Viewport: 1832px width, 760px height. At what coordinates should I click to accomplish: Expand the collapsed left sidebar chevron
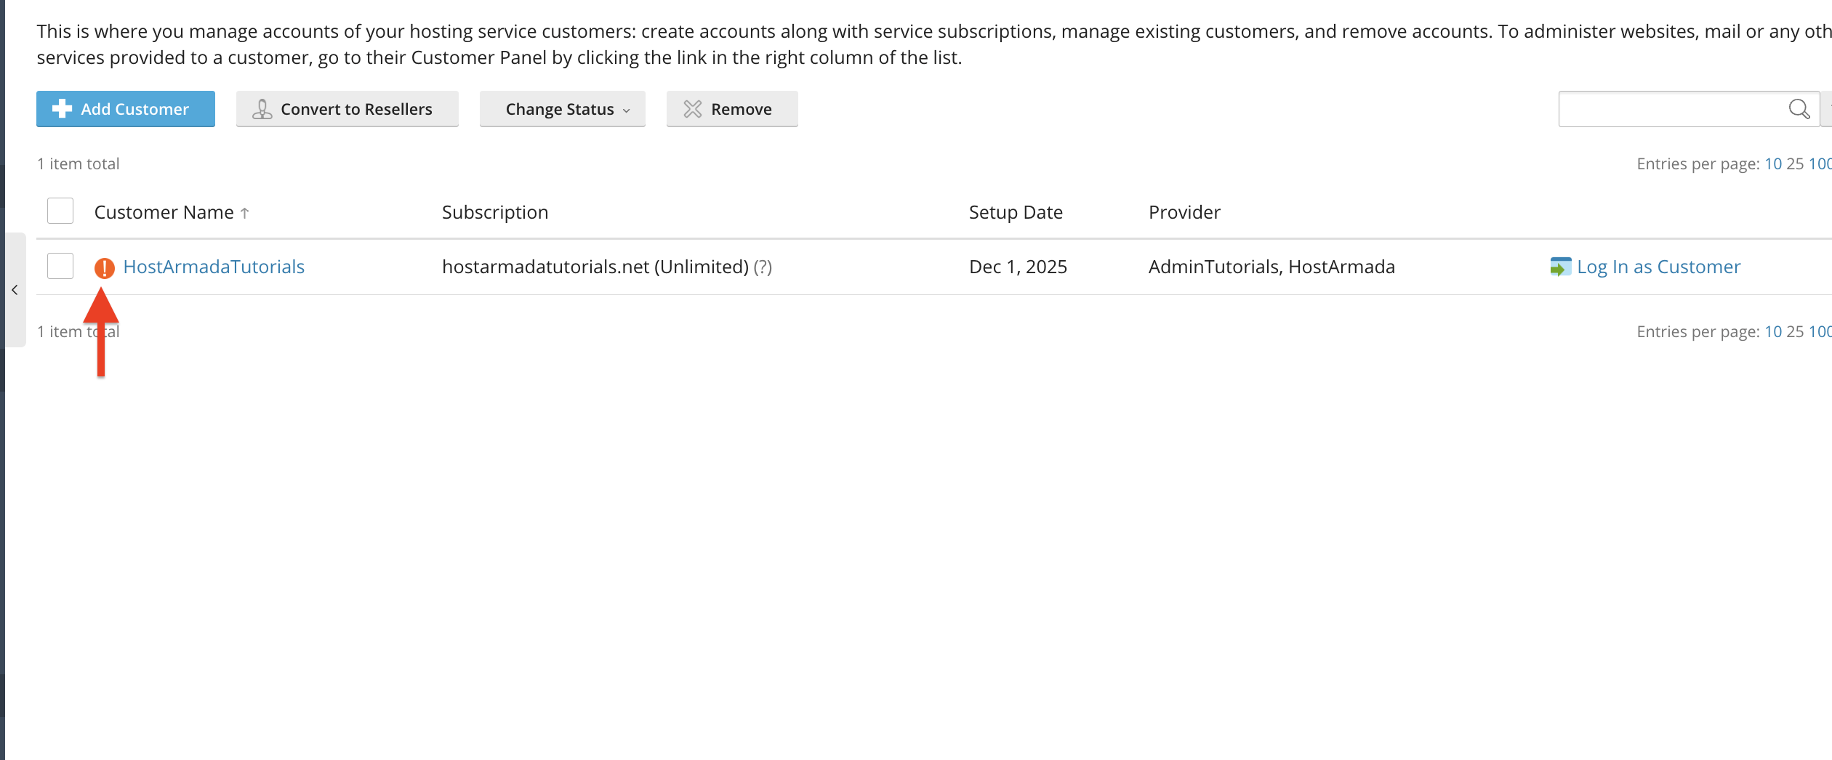coord(15,290)
